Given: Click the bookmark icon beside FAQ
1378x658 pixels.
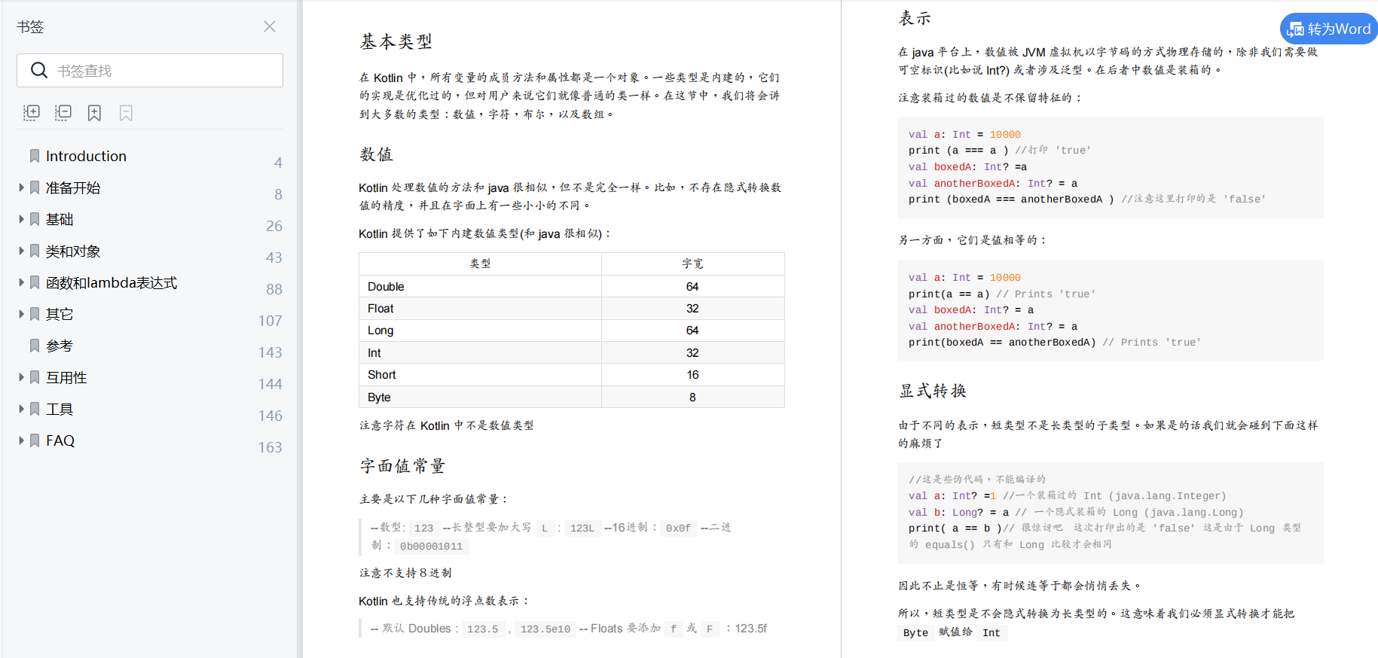Looking at the screenshot, I should 35,440.
